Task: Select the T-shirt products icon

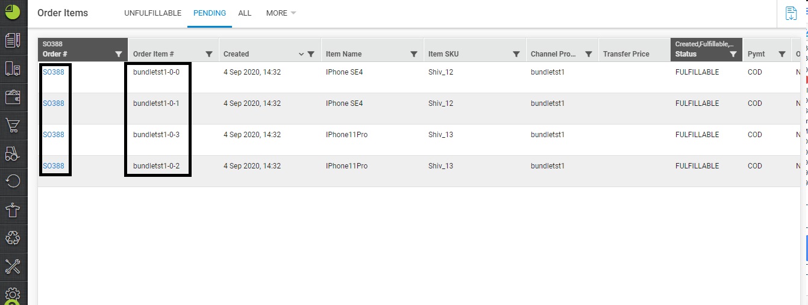Action: coord(13,210)
